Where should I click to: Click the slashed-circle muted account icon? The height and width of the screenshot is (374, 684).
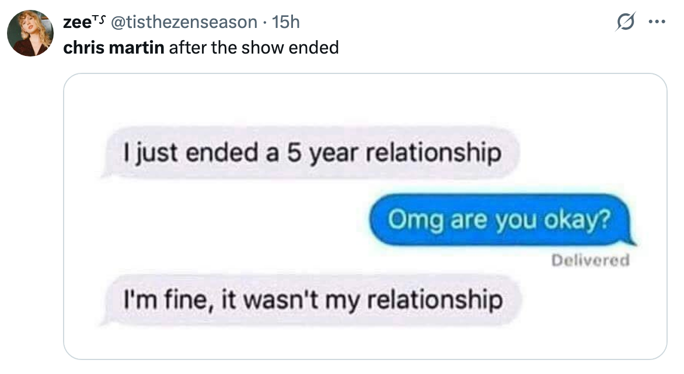[624, 21]
